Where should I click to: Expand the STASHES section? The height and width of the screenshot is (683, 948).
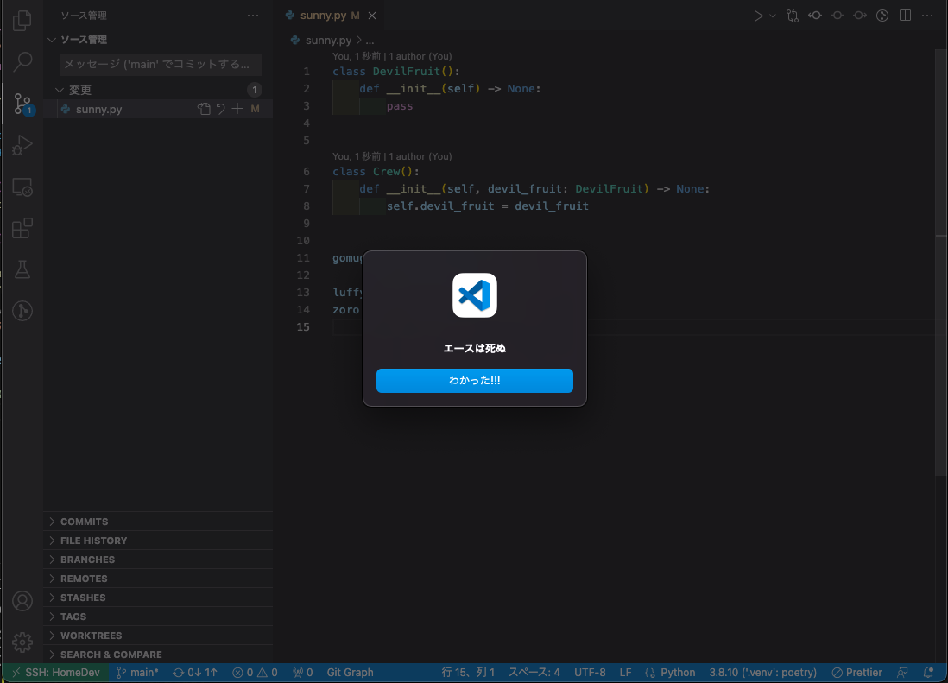pyautogui.click(x=158, y=598)
